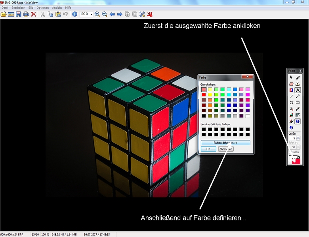Select the first light red Grundfarben swatch
Viewport: 309px width, 237px height.
tap(204, 89)
